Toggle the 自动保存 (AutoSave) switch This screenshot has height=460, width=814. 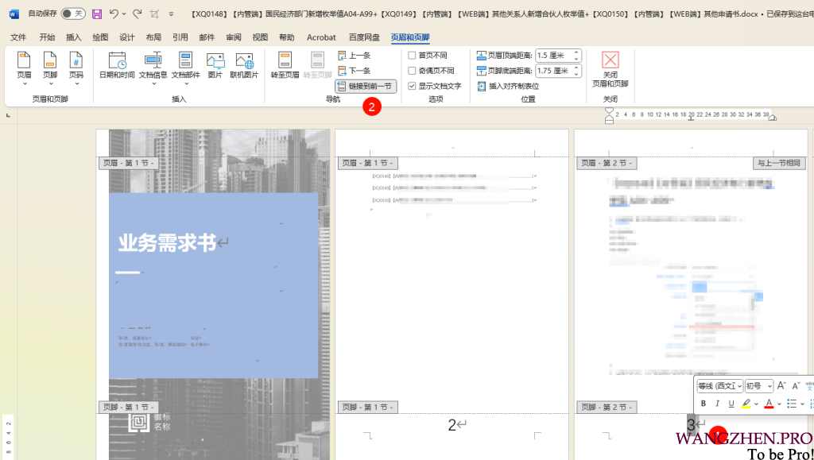coord(73,14)
